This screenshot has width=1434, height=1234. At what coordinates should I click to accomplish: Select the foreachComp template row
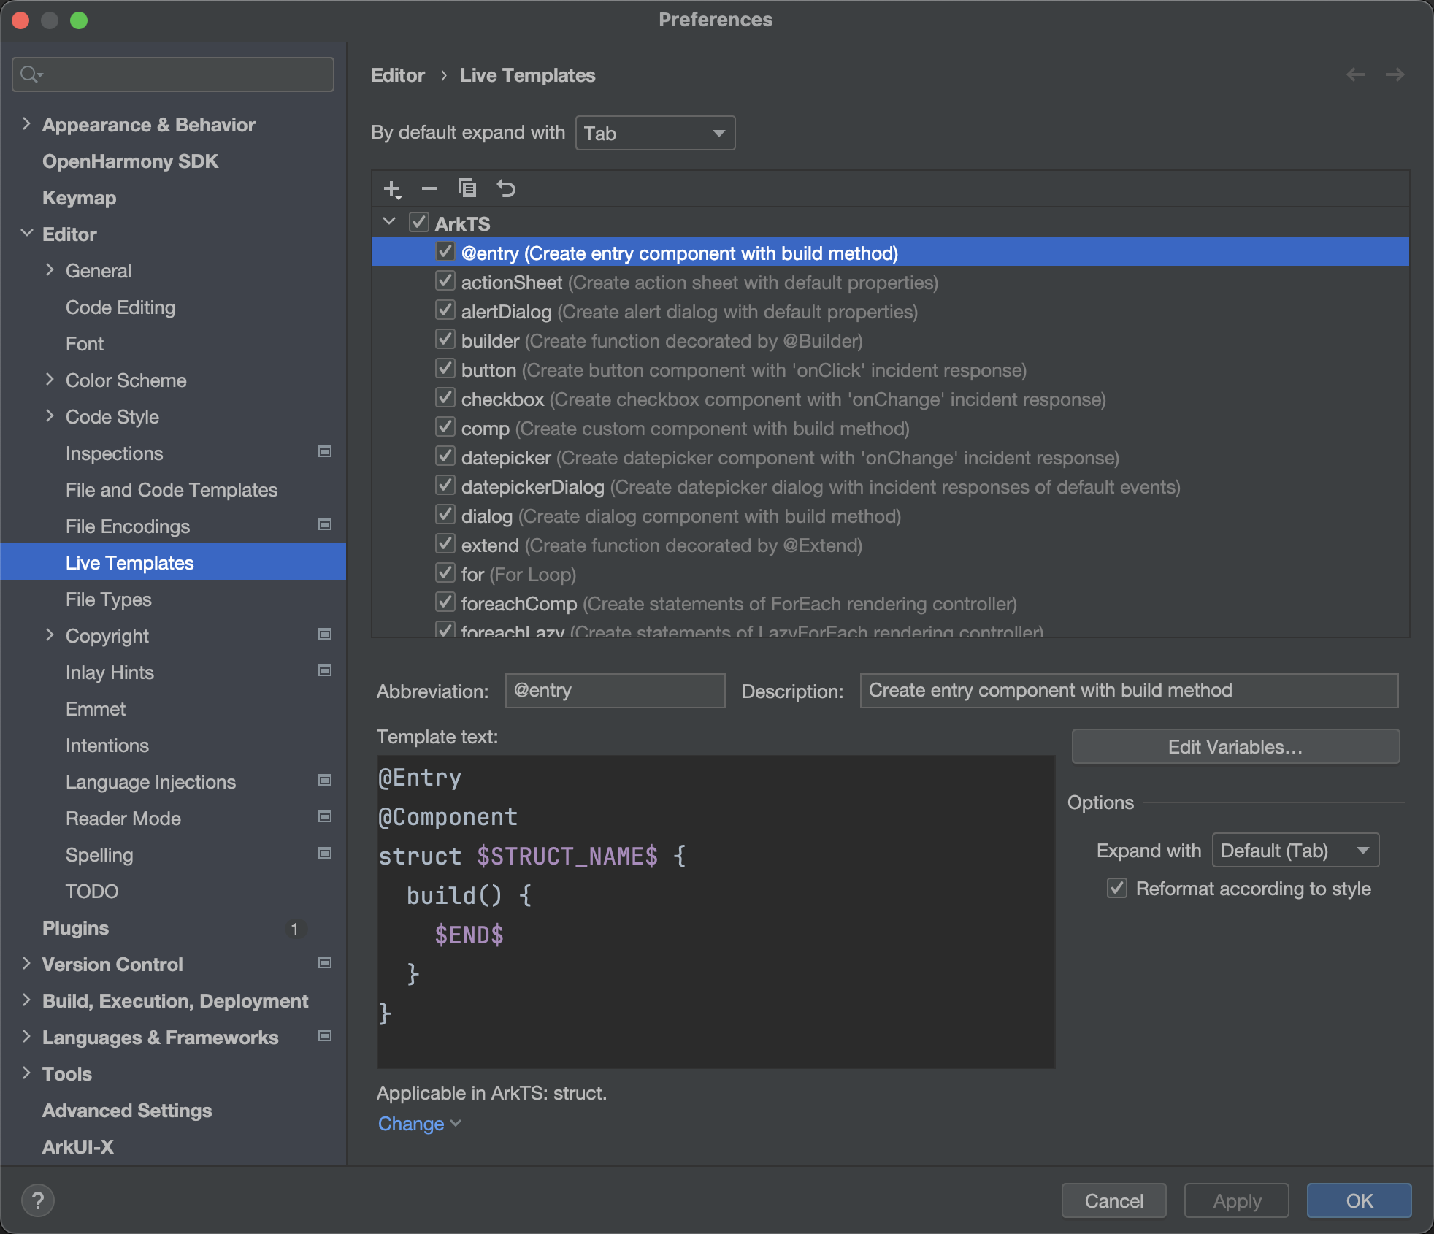point(891,603)
